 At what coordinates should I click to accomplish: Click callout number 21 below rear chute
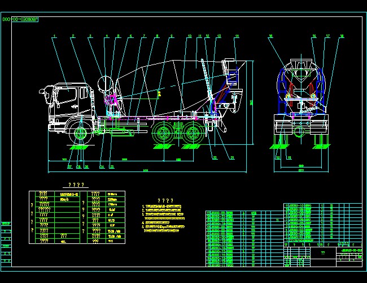232,158
